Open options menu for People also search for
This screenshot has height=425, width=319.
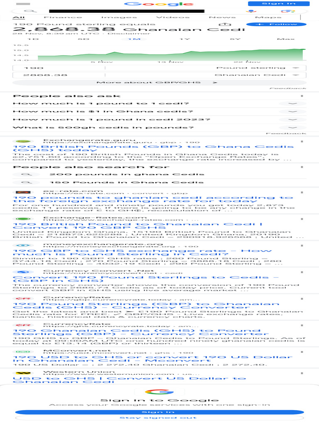302,167
